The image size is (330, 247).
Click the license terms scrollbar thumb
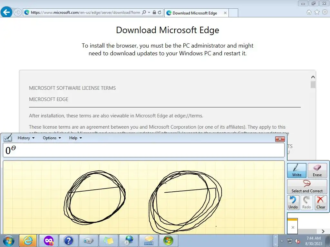point(313,85)
